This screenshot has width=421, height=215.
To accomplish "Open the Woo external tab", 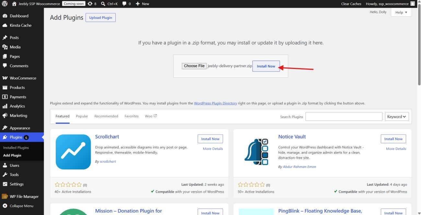I will point(151,116).
